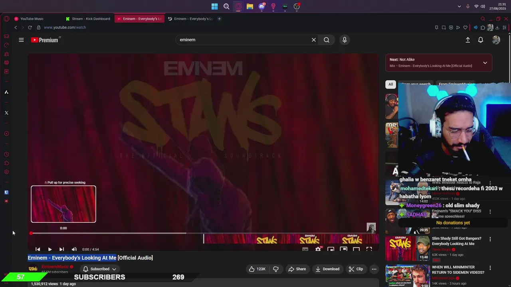
Task: Mute the video with the speaker icon
Action: pos(74,249)
